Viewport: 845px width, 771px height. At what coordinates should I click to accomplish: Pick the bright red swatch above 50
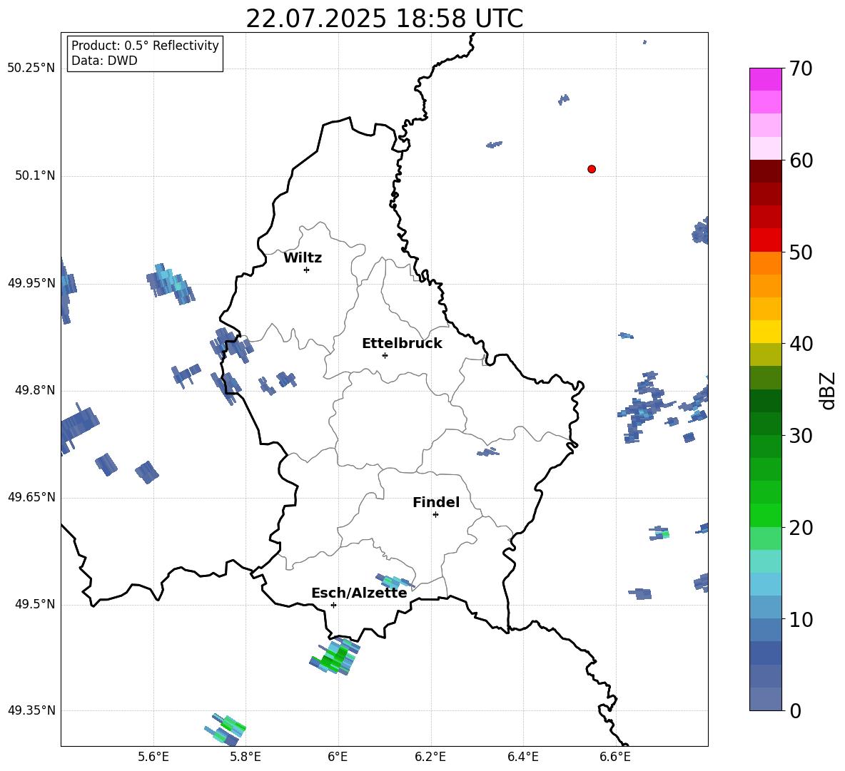(x=766, y=240)
